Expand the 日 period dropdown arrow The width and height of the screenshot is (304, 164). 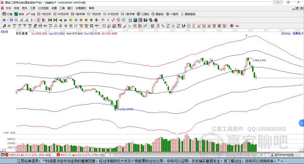click(7, 20)
